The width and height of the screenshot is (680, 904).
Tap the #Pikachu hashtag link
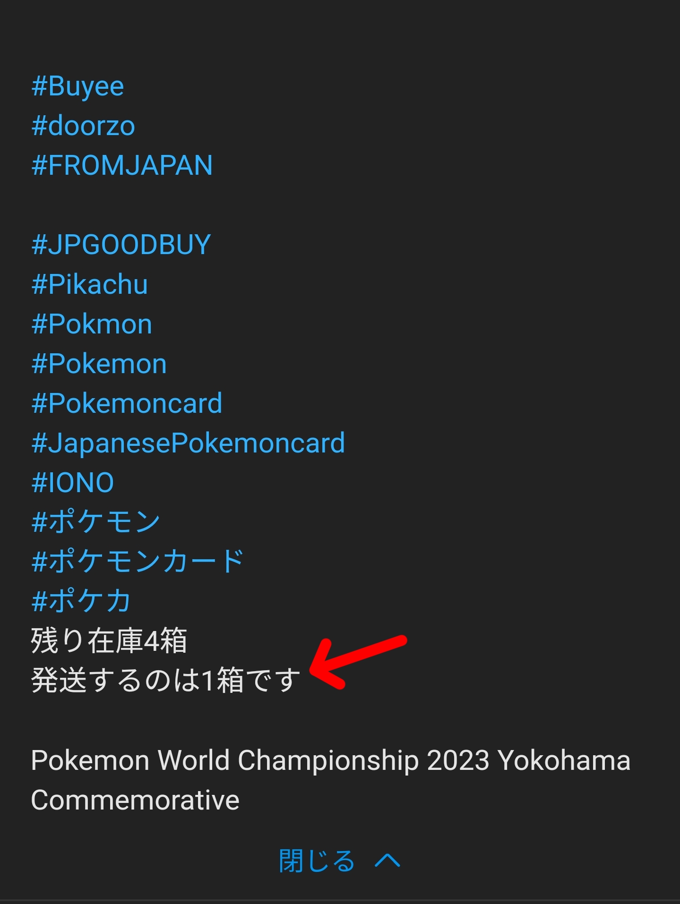[x=90, y=285]
